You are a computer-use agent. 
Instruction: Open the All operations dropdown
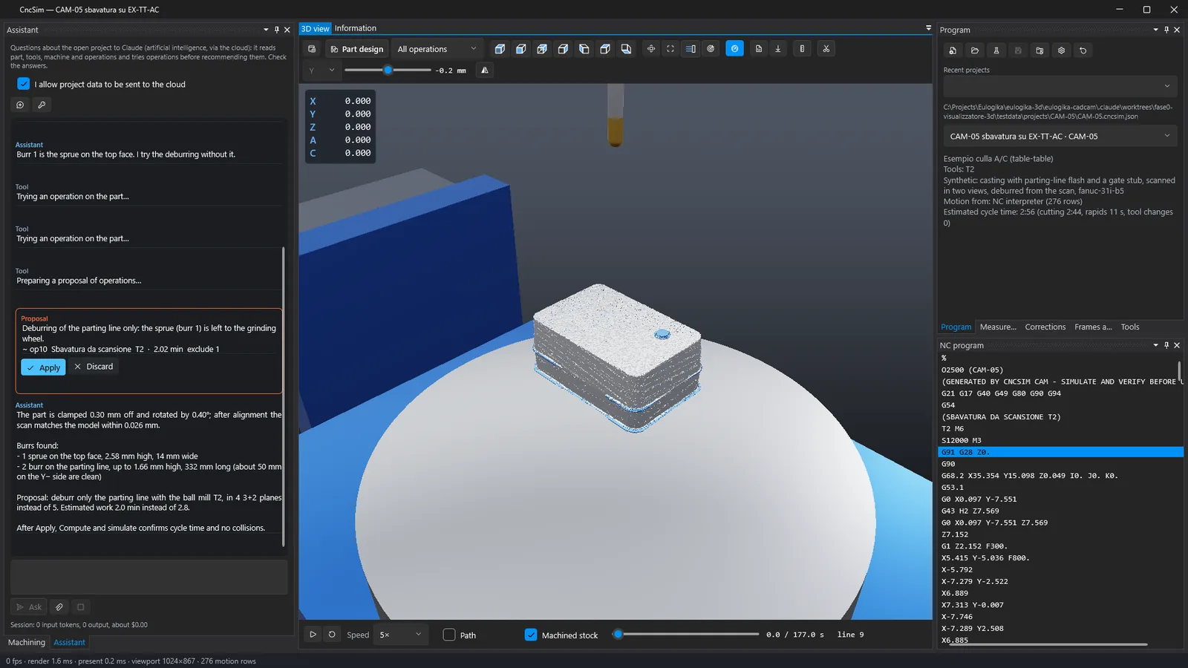tap(437, 49)
